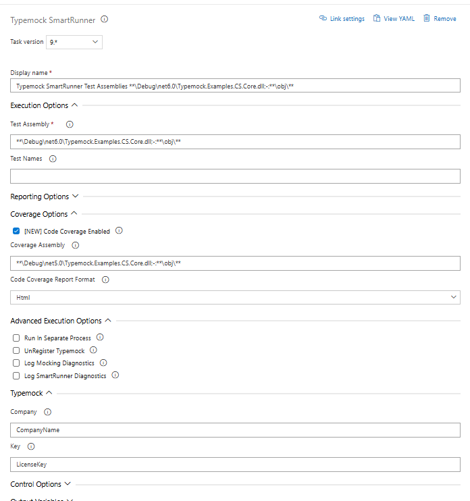Image resolution: width=470 pixels, height=501 pixels.
Task: Enable Run In Separate Process checkbox
Action: click(x=16, y=338)
